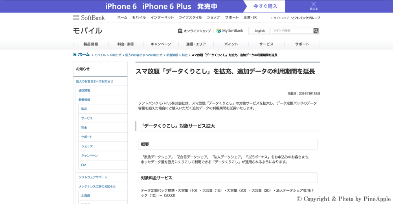The height and width of the screenshot is (204, 393).
Task: Open the 企業・IR top menu item
Action: click(x=250, y=18)
